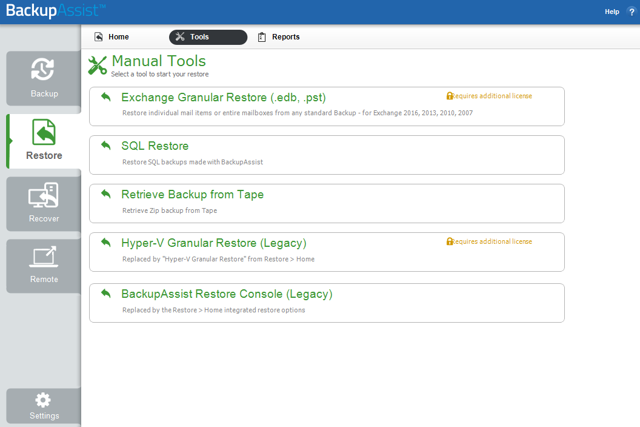Open Hyper-V Granular Restore (Legacy)
This screenshot has height=427, width=640.
[214, 243]
